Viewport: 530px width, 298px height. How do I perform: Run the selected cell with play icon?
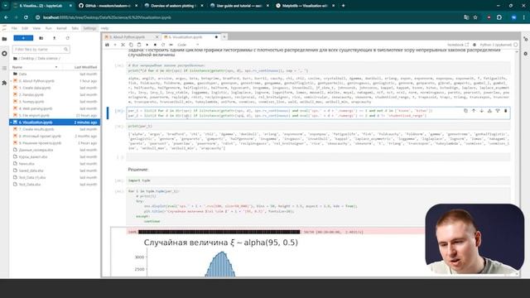click(x=147, y=45)
